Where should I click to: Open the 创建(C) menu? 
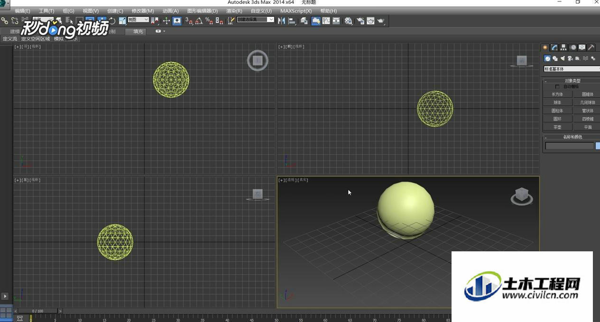coord(115,11)
